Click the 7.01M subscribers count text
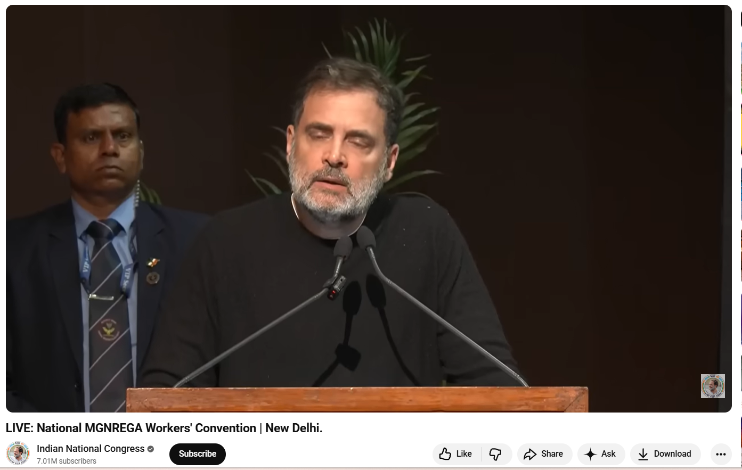 point(67,461)
